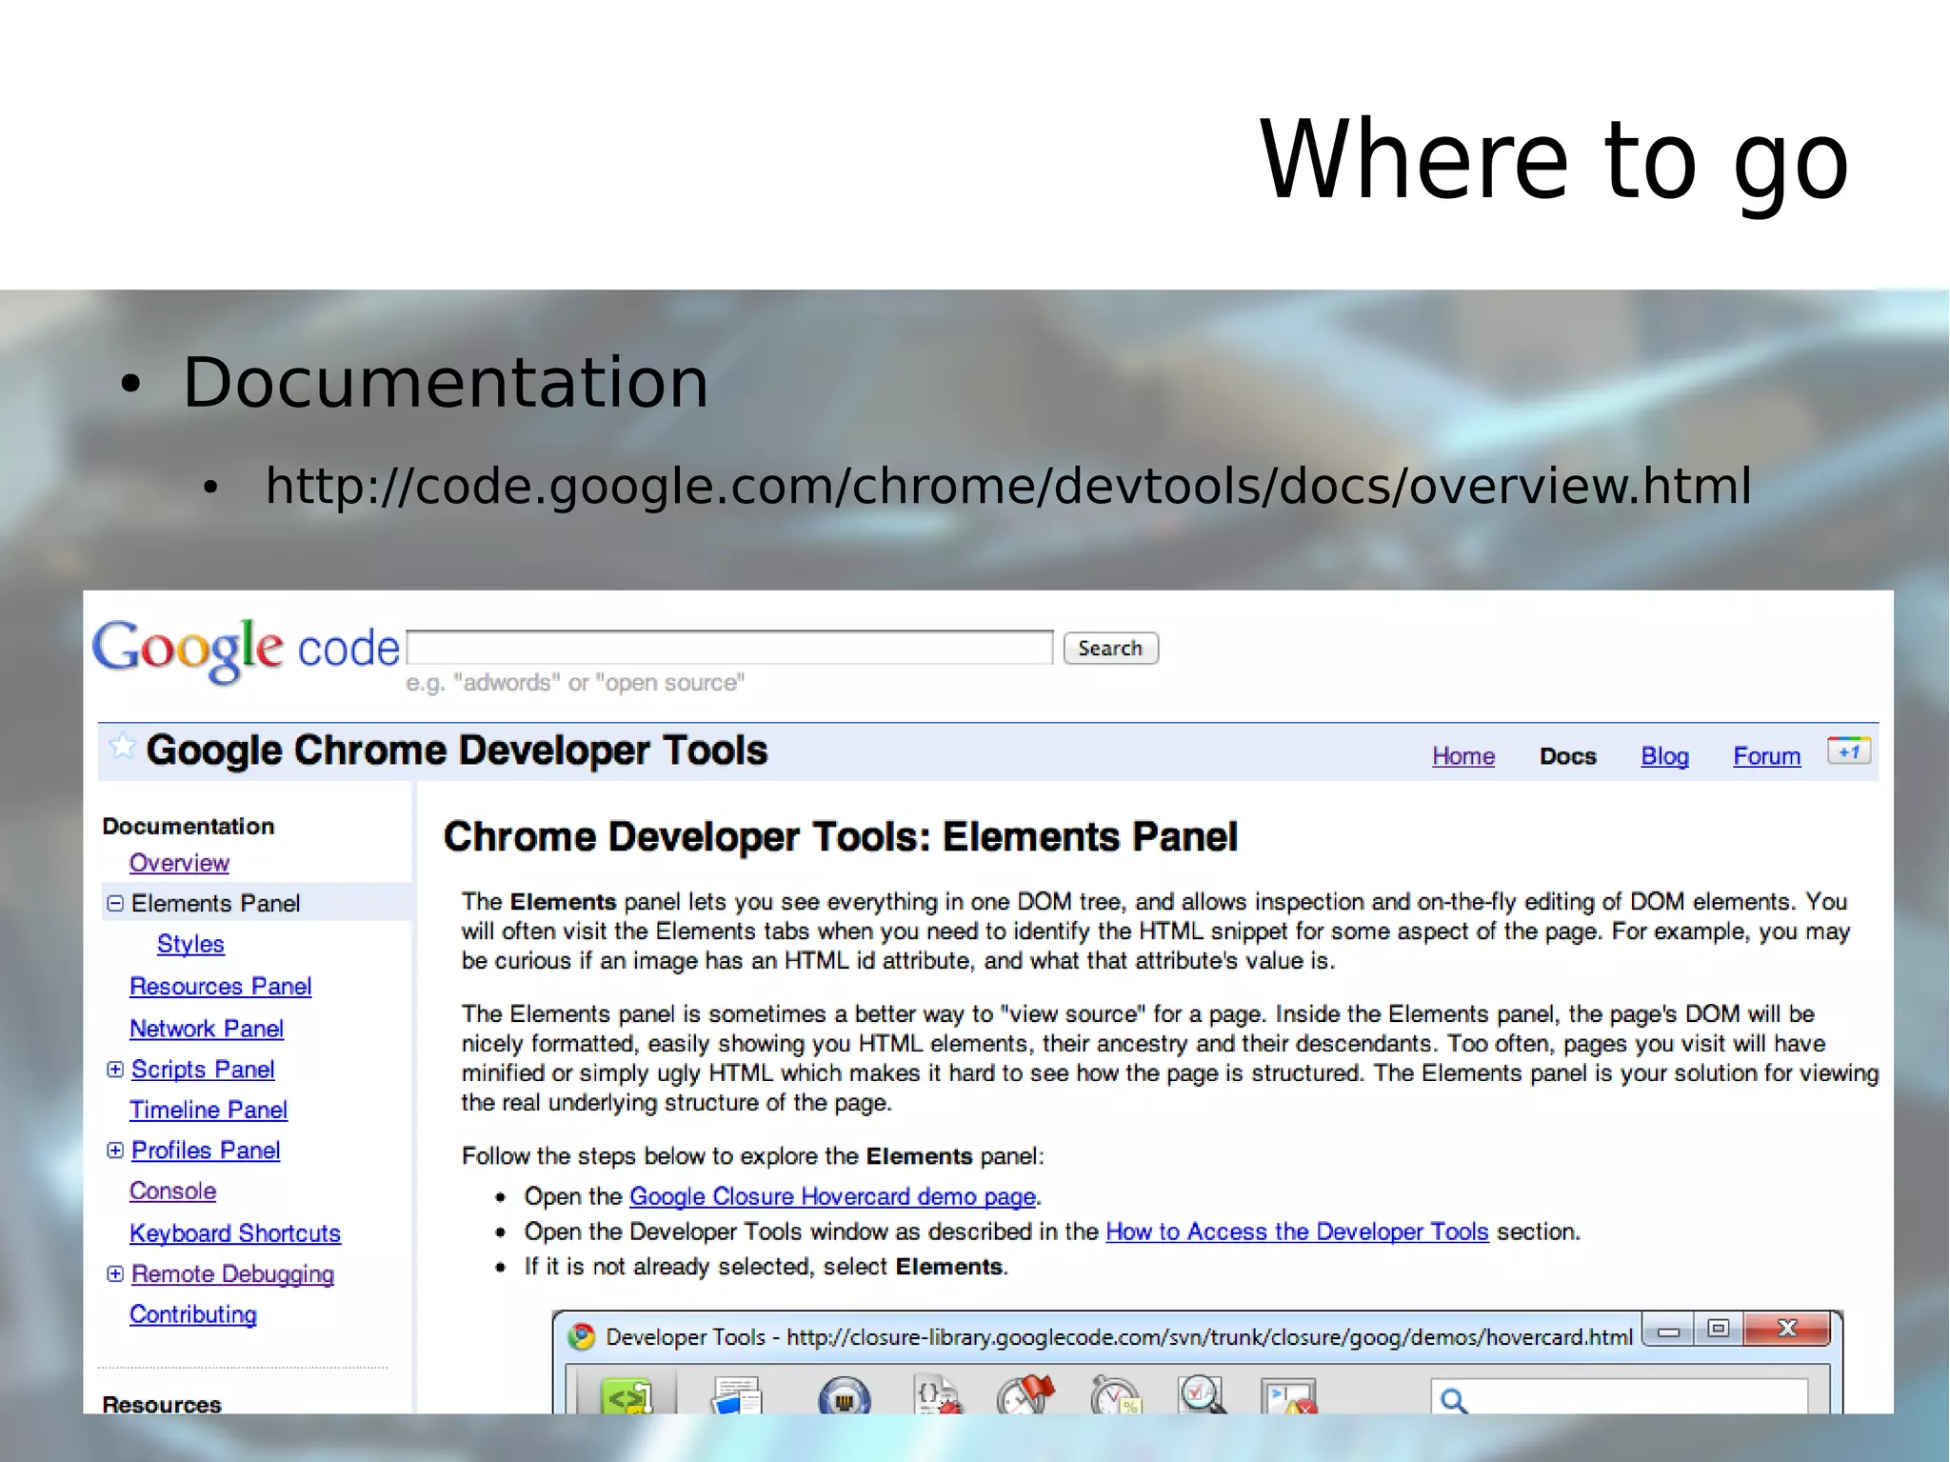Select the Elements panel icon in Developer Tools

click(x=627, y=1396)
